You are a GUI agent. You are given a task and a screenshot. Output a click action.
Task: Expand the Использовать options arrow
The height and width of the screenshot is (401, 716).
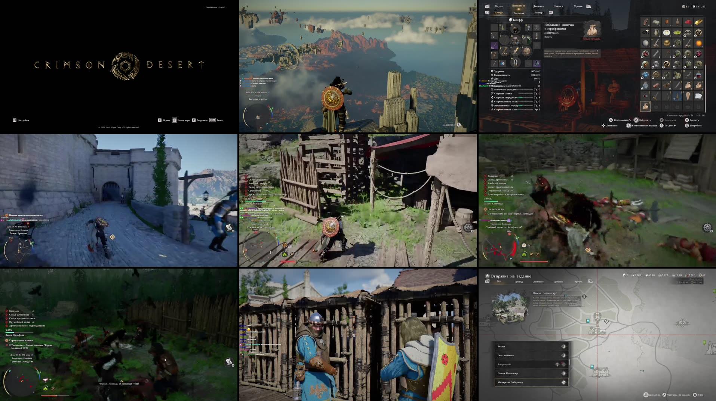pyautogui.click(x=630, y=120)
